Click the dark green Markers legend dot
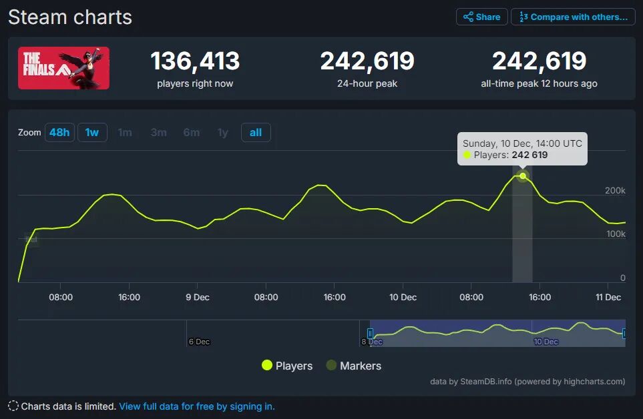This screenshot has height=419, width=643. [x=331, y=365]
